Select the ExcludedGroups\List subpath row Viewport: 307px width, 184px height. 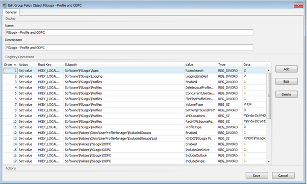(135, 139)
